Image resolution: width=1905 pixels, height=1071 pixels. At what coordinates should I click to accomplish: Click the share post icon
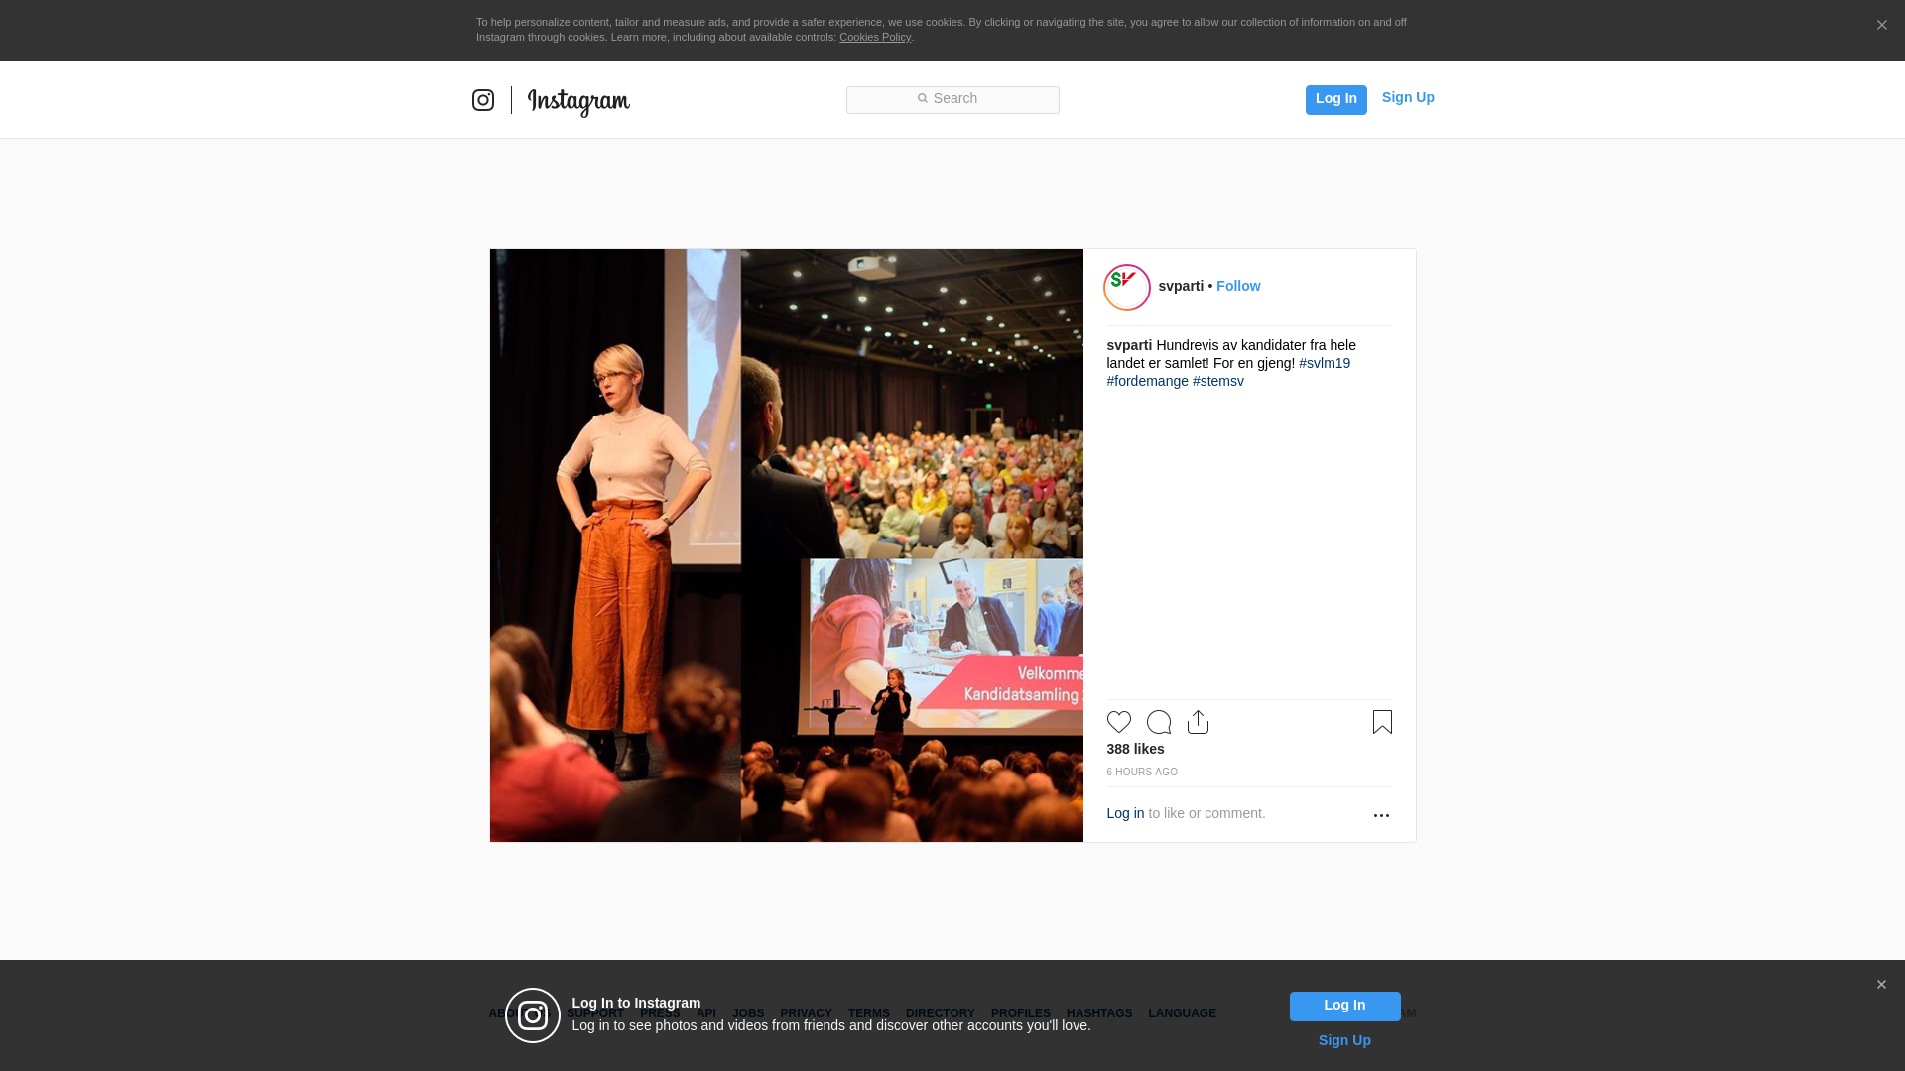pos(1198,722)
